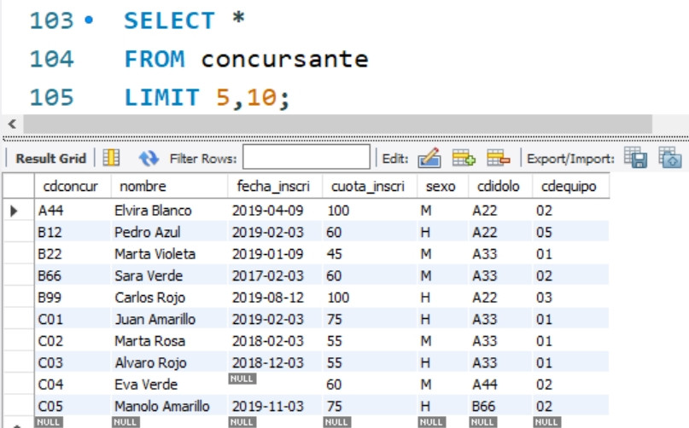Click the Carlos Rojo name cell
Image resolution: width=689 pixels, height=428 pixels.
(169, 298)
